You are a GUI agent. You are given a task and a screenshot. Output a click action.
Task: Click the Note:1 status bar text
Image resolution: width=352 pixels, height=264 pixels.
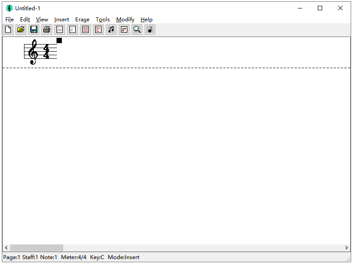click(49, 257)
